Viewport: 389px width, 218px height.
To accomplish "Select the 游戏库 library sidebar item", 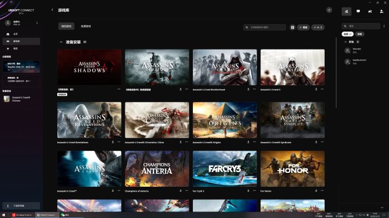I will 21,41.
